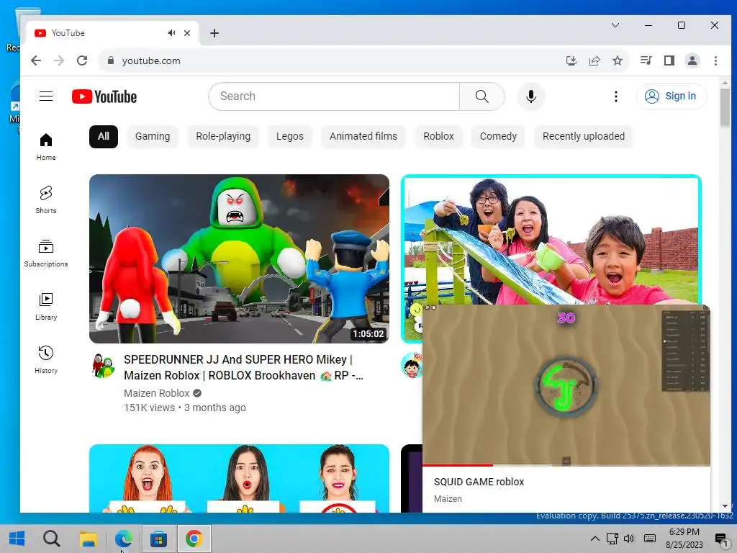Image resolution: width=737 pixels, height=553 pixels.
Task: Click the mini player video area
Action: coord(566,385)
